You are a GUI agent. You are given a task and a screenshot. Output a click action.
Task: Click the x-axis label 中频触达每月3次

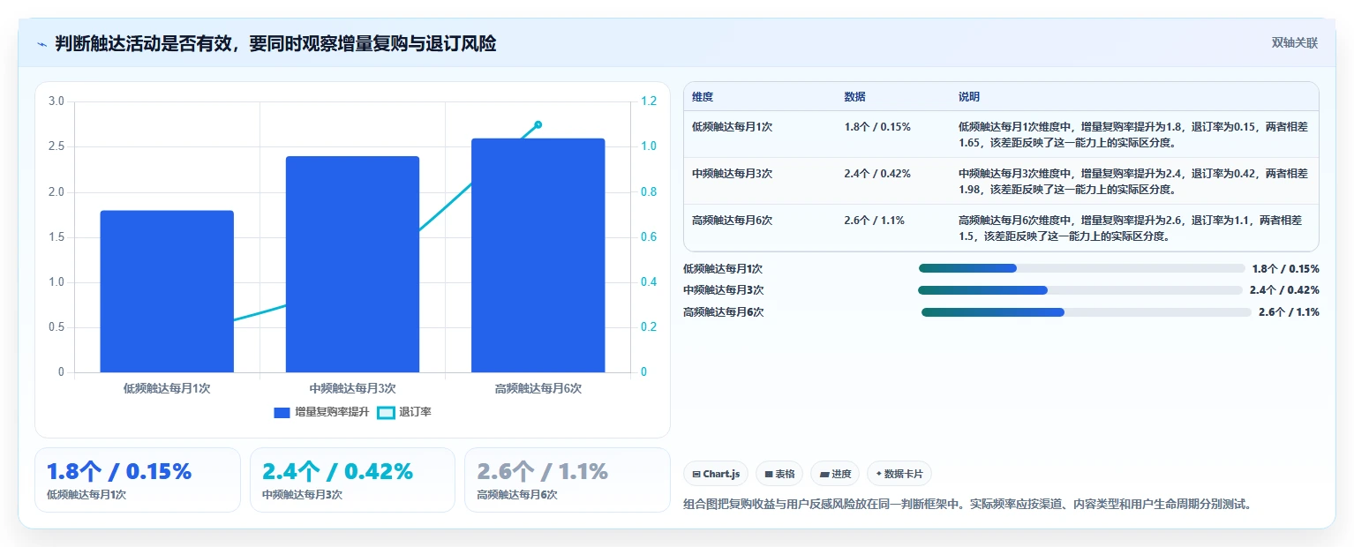(x=352, y=388)
